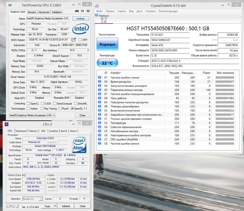Click the Серийный номер field WXA1A960JL87
The image size is (244, 211).
[170, 40]
